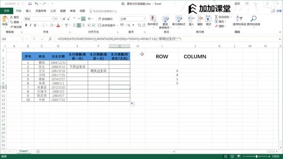The height and width of the screenshot is (159, 283).
Task: Switch to Page Layout view icon
Action: 232,156
